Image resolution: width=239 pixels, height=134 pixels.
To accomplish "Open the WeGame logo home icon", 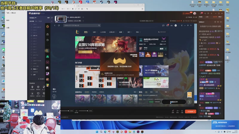I will pos(48,27).
